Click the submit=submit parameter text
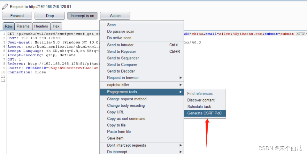This screenshot has height=154, width=307. [x=279, y=34]
